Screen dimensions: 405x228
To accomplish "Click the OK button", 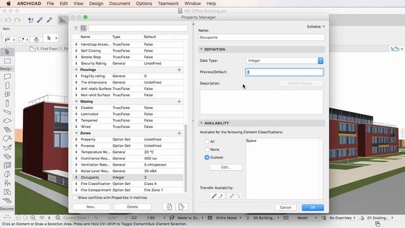I will tap(313, 207).
